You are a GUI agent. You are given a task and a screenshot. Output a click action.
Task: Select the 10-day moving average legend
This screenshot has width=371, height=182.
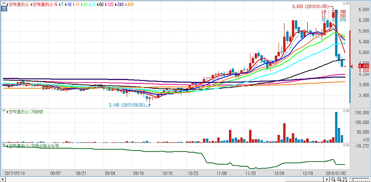[68, 4]
